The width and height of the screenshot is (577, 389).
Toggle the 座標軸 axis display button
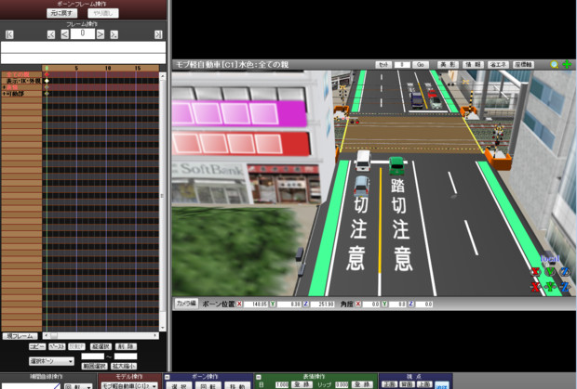click(523, 65)
